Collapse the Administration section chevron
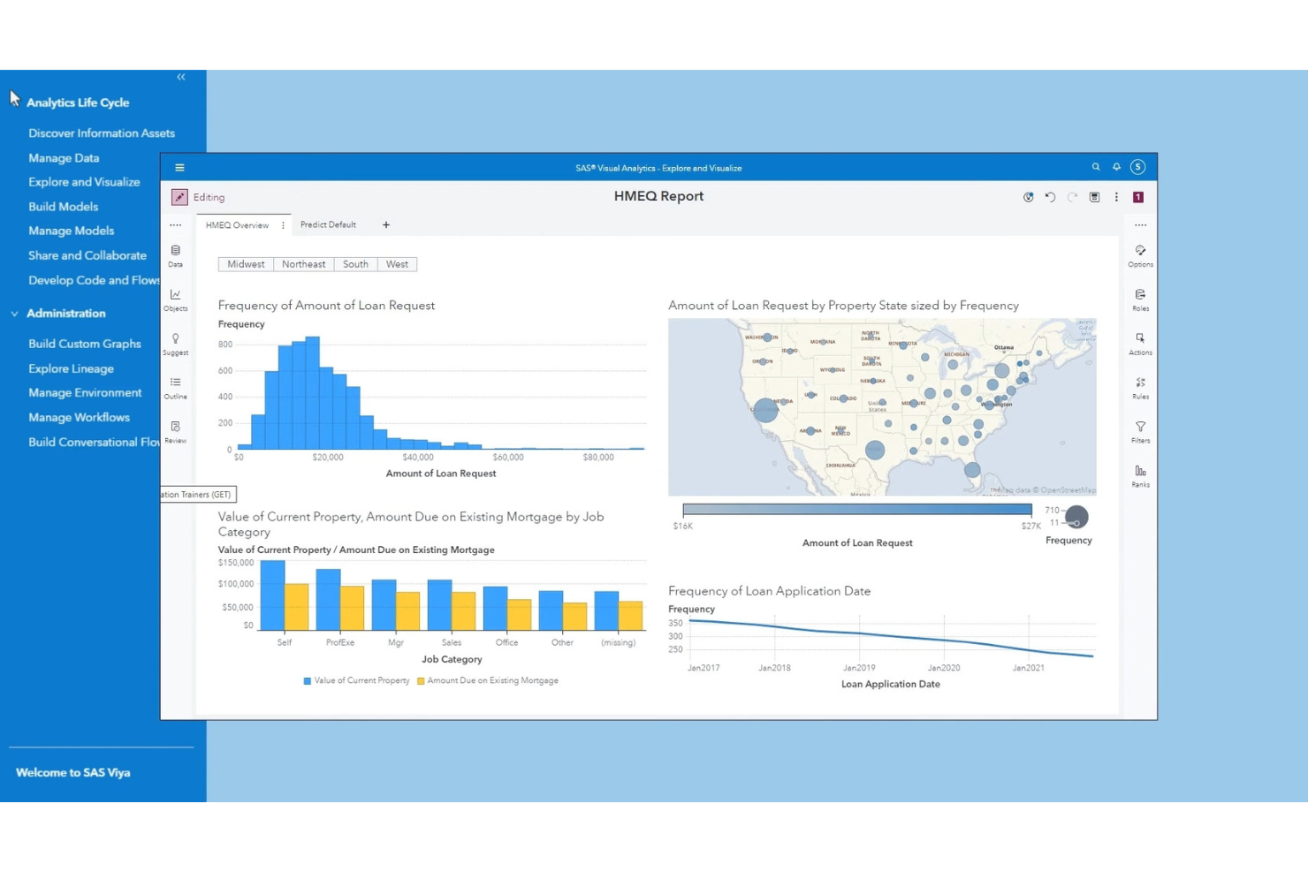This screenshot has width=1308, height=872. [14, 314]
